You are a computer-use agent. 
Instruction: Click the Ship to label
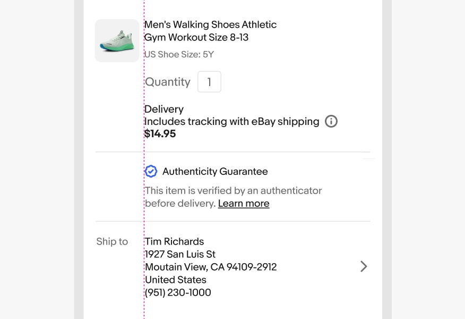click(x=112, y=241)
